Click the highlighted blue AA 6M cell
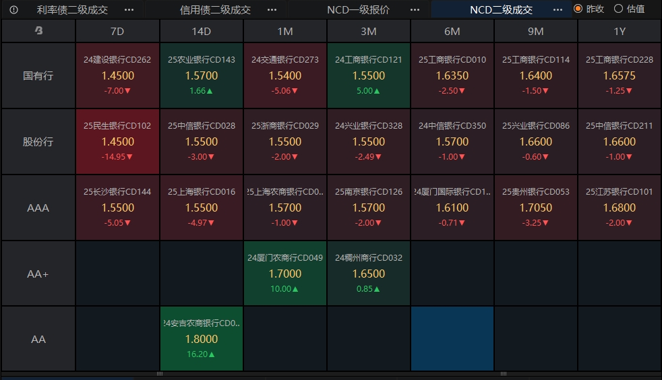The width and height of the screenshot is (662, 380). click(x=452, y=339)
